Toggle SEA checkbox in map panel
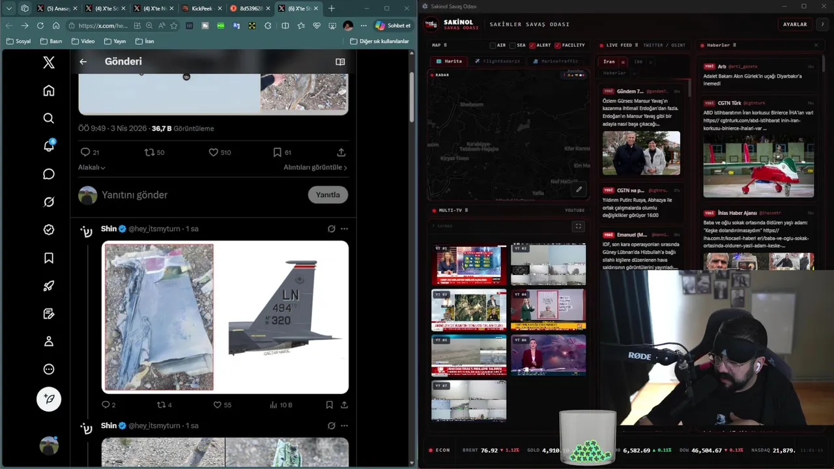Image resolution: width=834 pixels, height=469 pixels. pos(513,46)
